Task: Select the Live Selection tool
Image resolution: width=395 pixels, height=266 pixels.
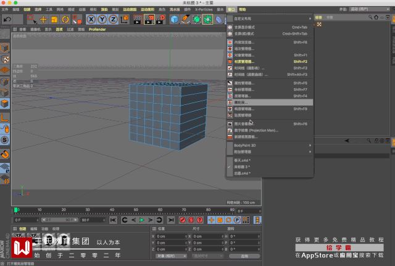Action: (x=31, y=19)
